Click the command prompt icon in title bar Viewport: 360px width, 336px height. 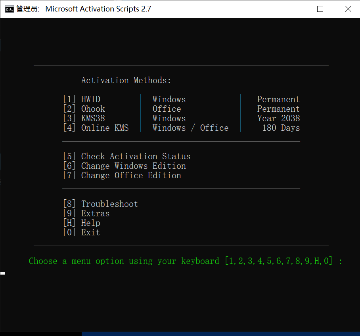click(x=9, y=8)
